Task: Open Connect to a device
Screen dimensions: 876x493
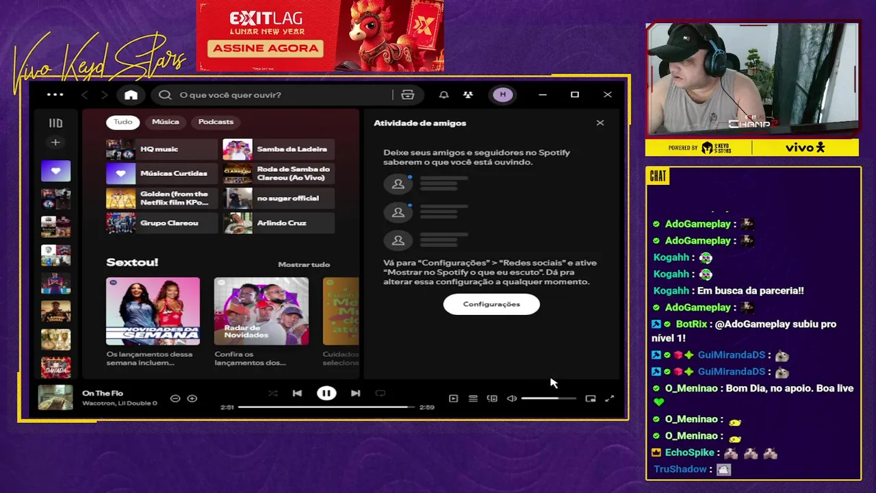Action: pyautogui.click(x=492, y=399)
